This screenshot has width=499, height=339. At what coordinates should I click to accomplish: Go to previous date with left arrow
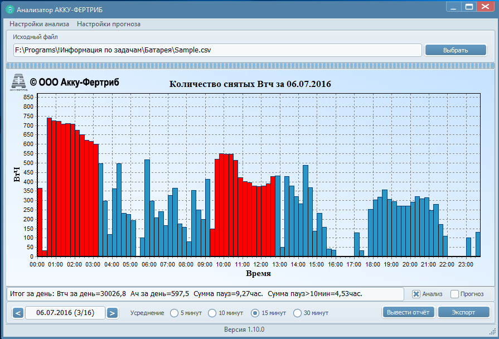[x=18, y=313]
